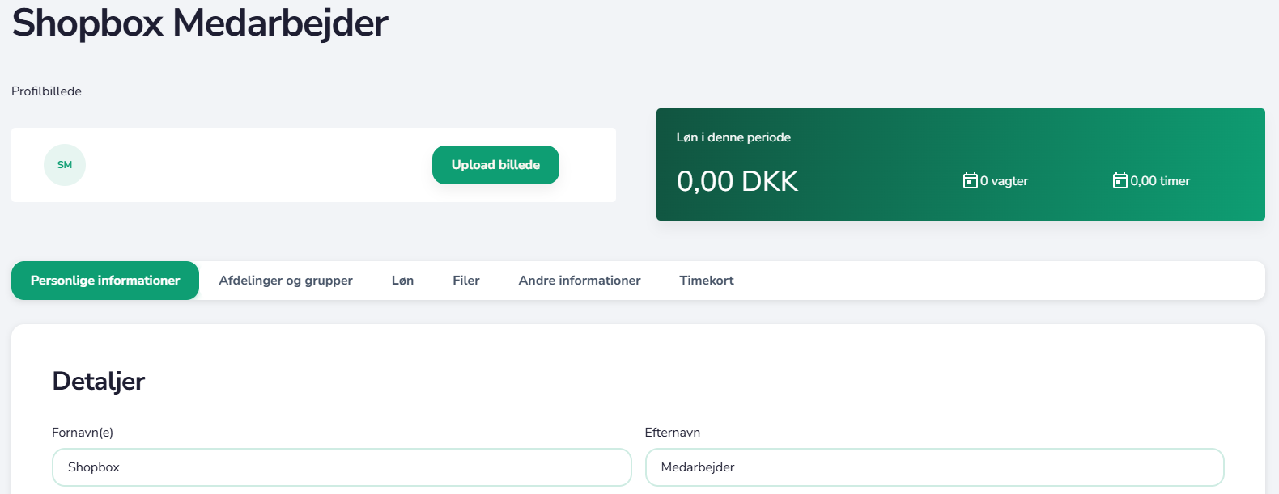Click the SM profile avatar circle

(x=65, y=165)
